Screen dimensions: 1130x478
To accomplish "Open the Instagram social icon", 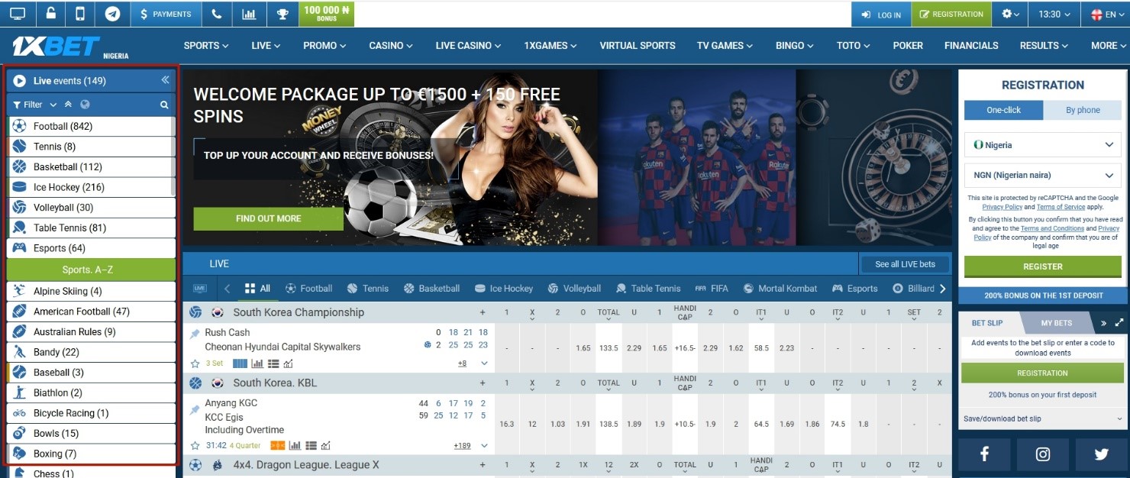I will click(x=1043, y=454).
